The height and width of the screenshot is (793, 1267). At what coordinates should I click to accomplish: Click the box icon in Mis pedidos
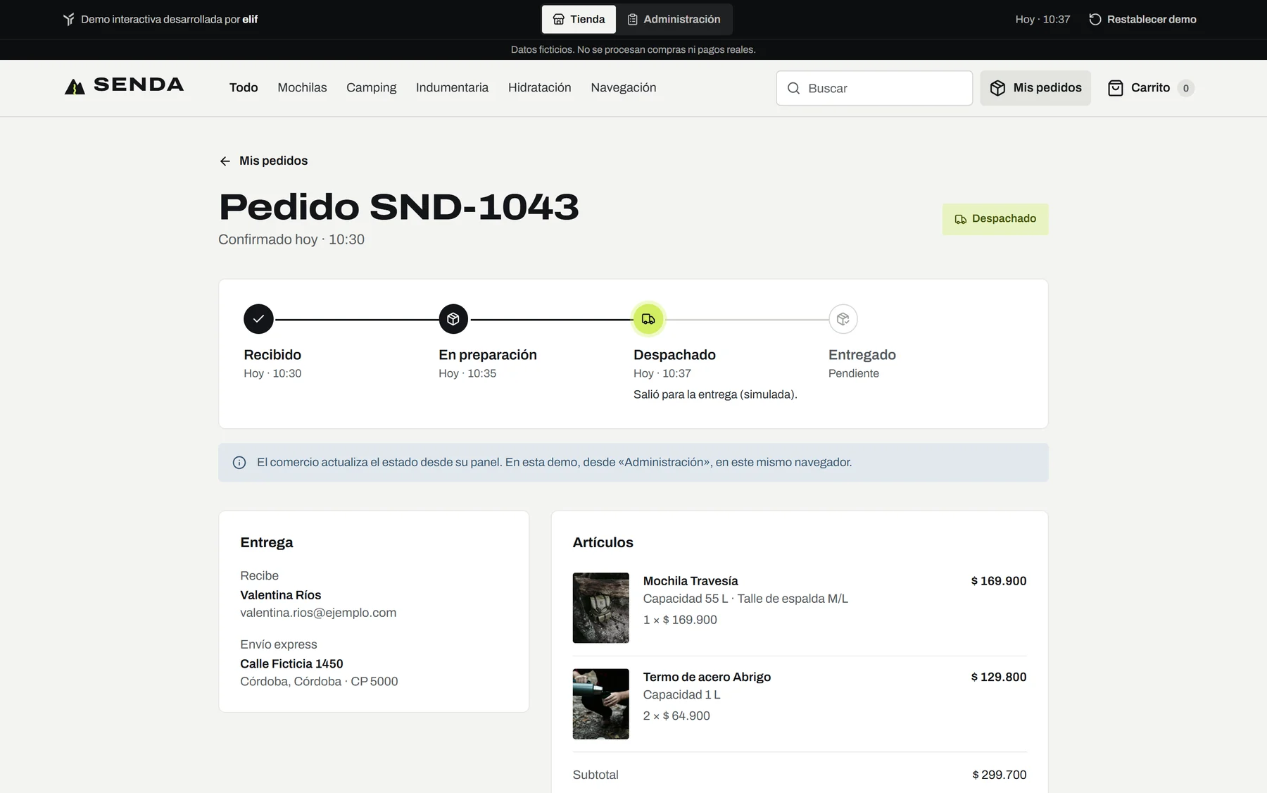997,88
